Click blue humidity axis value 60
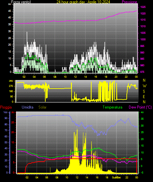This screenshot has width=153, height=182. (6, 136)
